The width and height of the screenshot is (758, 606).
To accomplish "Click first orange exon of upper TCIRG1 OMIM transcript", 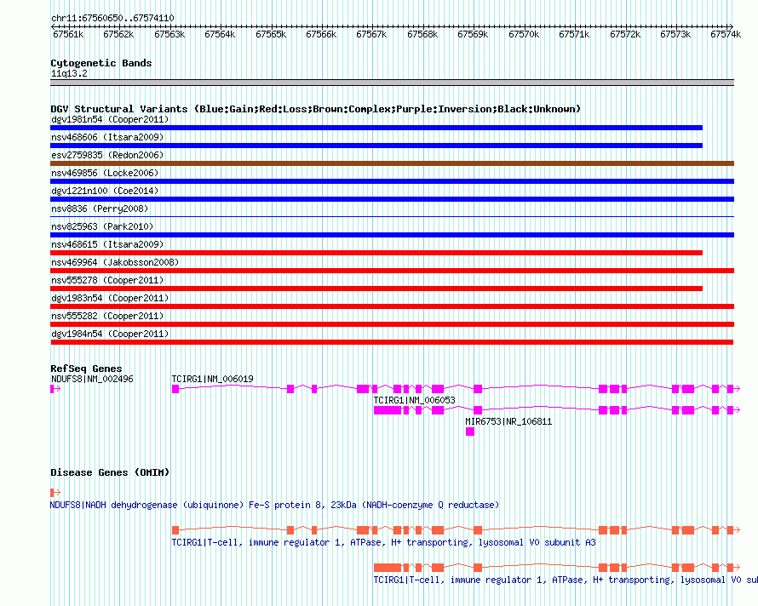I will [x=175, y=530].
